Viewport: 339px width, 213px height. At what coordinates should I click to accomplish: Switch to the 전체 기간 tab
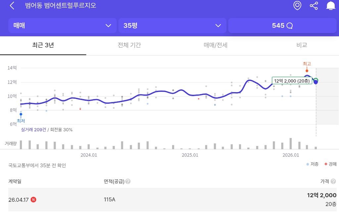[129, 45]
